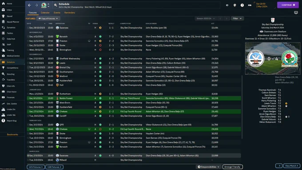
Task: Open Bookmarks in the sidebar
Action: 12,134
